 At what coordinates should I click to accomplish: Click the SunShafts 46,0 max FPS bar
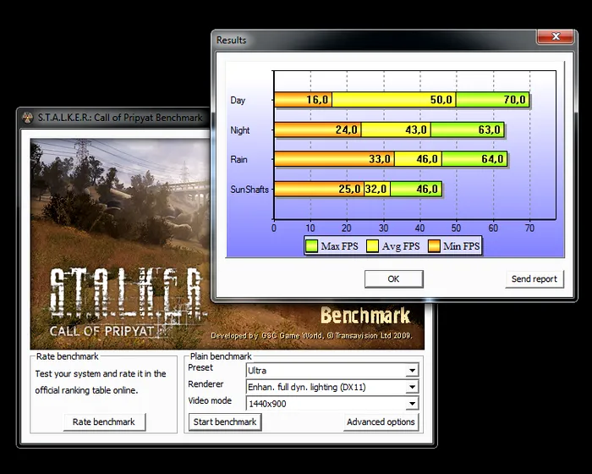[x=416, y=189]
